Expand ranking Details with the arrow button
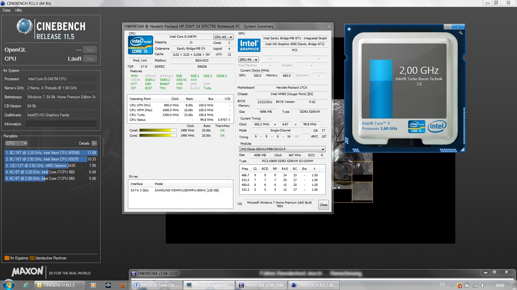 pyautogui.click(x=94, y=143)
